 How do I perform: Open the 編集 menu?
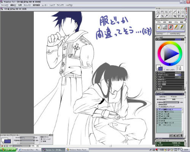click(13, 5)
